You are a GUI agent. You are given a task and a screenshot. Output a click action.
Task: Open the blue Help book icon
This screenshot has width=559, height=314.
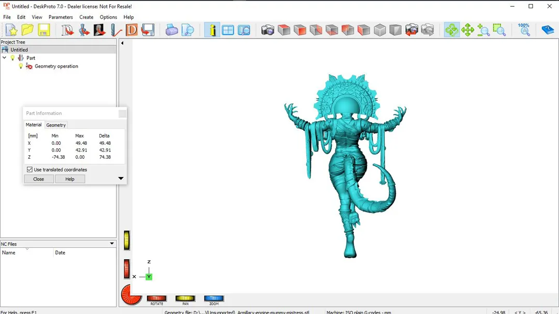coord(548,31)
